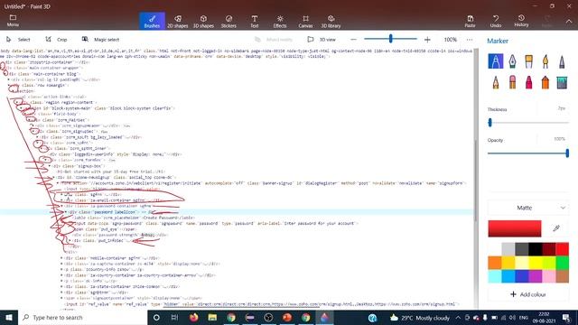Select the Oil brush
Screen dimensions: 578x325
[x=529, y=61]
